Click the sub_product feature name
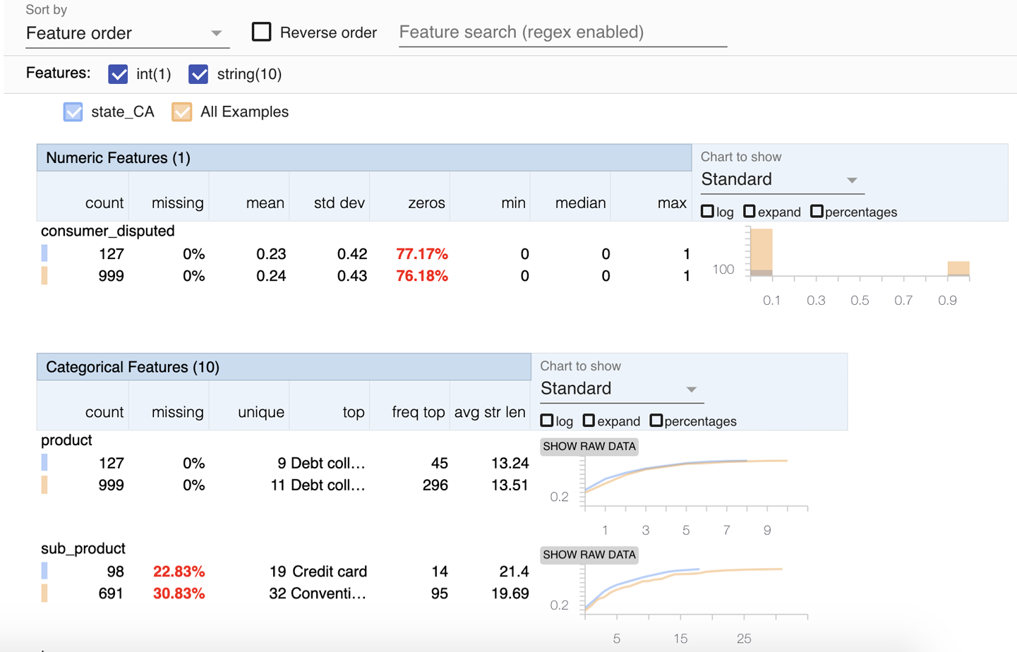This screenshot has width=1017, height=652. click(x=83, y=549)
